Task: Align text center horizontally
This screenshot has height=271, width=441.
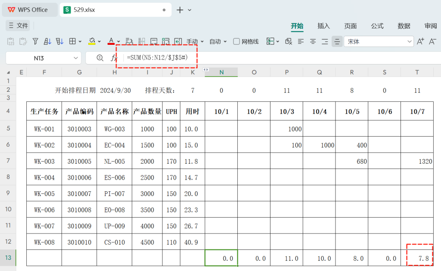Action: (x=313, y=42)
